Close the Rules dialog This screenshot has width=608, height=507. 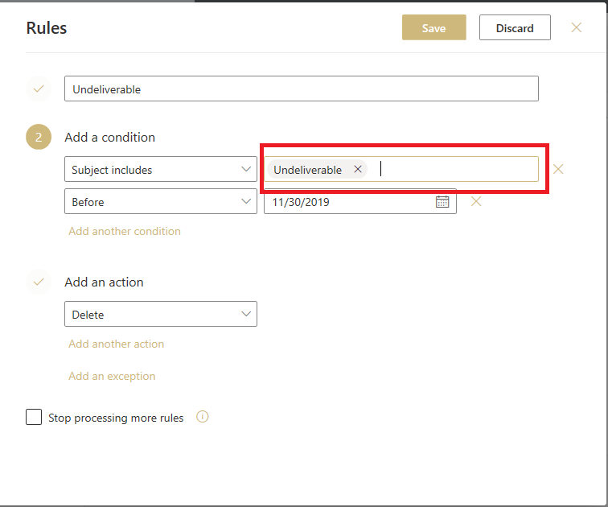coord(576,27)
